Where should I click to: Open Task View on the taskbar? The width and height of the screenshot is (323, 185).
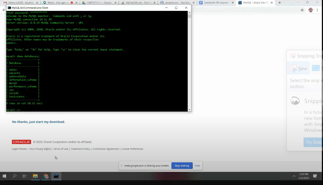coord(25,176)
